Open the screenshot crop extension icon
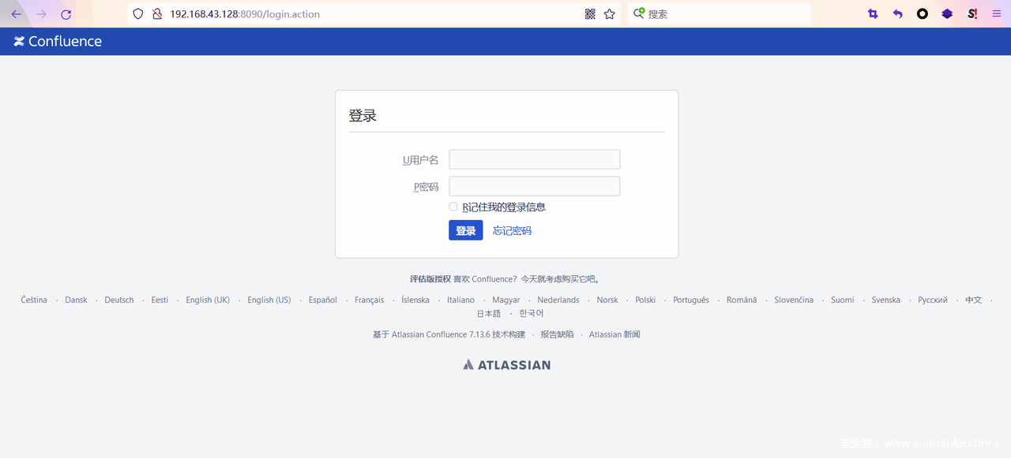 coord(873,14)
